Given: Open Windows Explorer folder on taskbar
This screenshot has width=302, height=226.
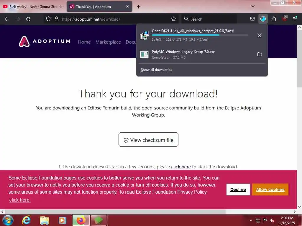Looking at the screenshot, I should click(x=45, y=220).
